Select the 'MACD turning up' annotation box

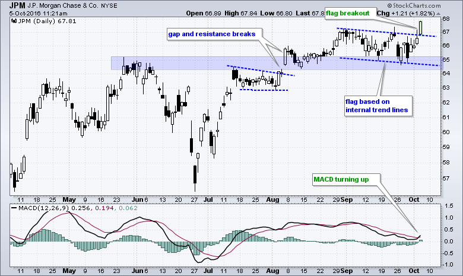click(347, 179)
